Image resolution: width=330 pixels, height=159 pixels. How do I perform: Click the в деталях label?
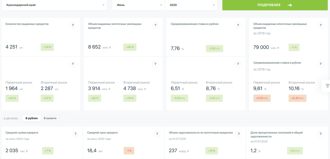pyautogui.click(x=11, y=118)
